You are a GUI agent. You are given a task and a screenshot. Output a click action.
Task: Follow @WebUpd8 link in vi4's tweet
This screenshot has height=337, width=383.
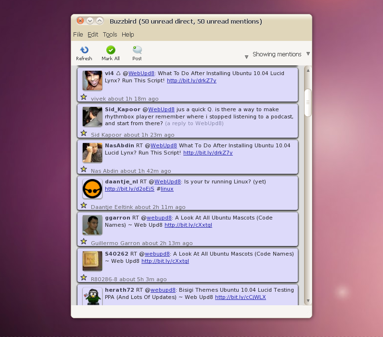click(x=141, y=73)
